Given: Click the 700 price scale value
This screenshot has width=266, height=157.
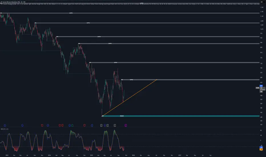Looking at the screenshot, I should (x=261, y=68).
